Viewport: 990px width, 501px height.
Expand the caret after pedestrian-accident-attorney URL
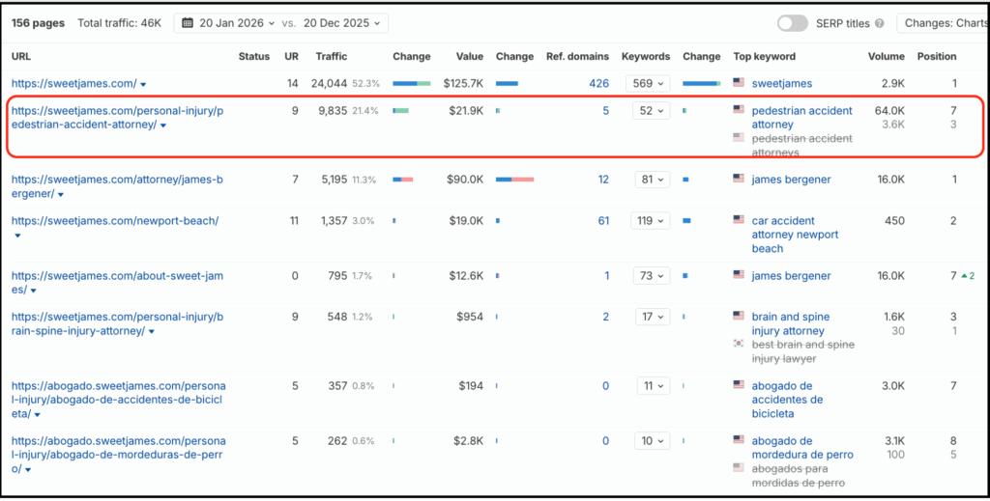click(x=162, y=126)
